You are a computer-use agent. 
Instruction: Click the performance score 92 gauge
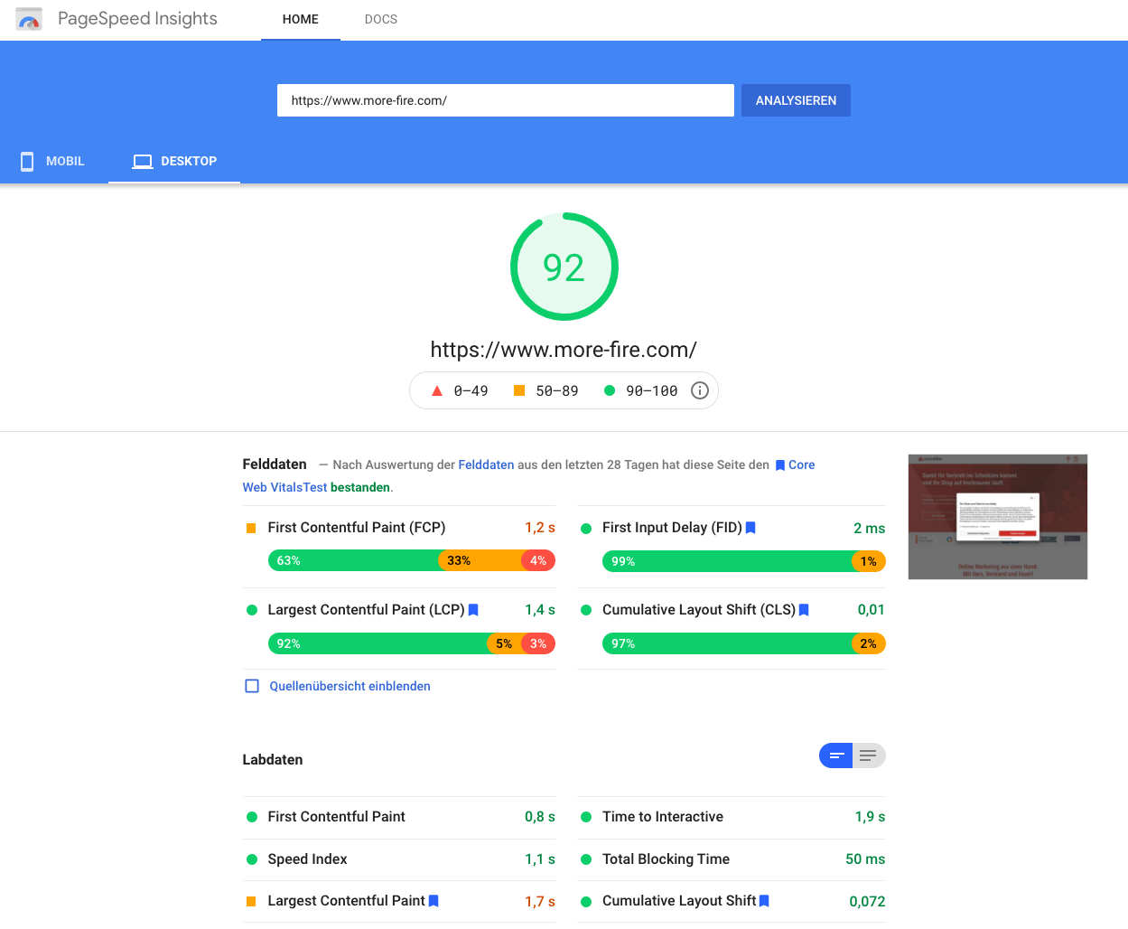tap(564, 267)
